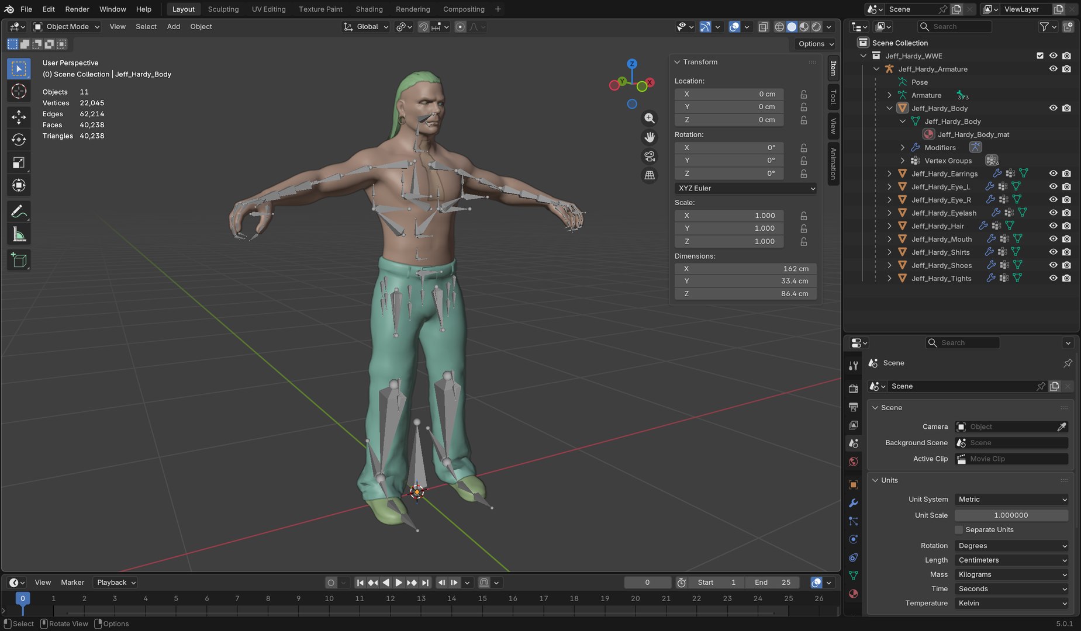The image size is (1081, 631).
Task: Open the Marker menu in timeline
Action: coord(72,583)
